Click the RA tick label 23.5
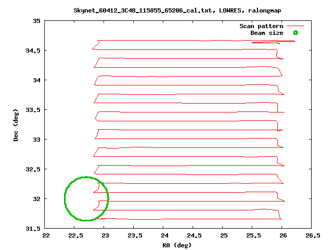Viewport: 333px width, 250px height. pyautogui.click(x=135, y=235)
